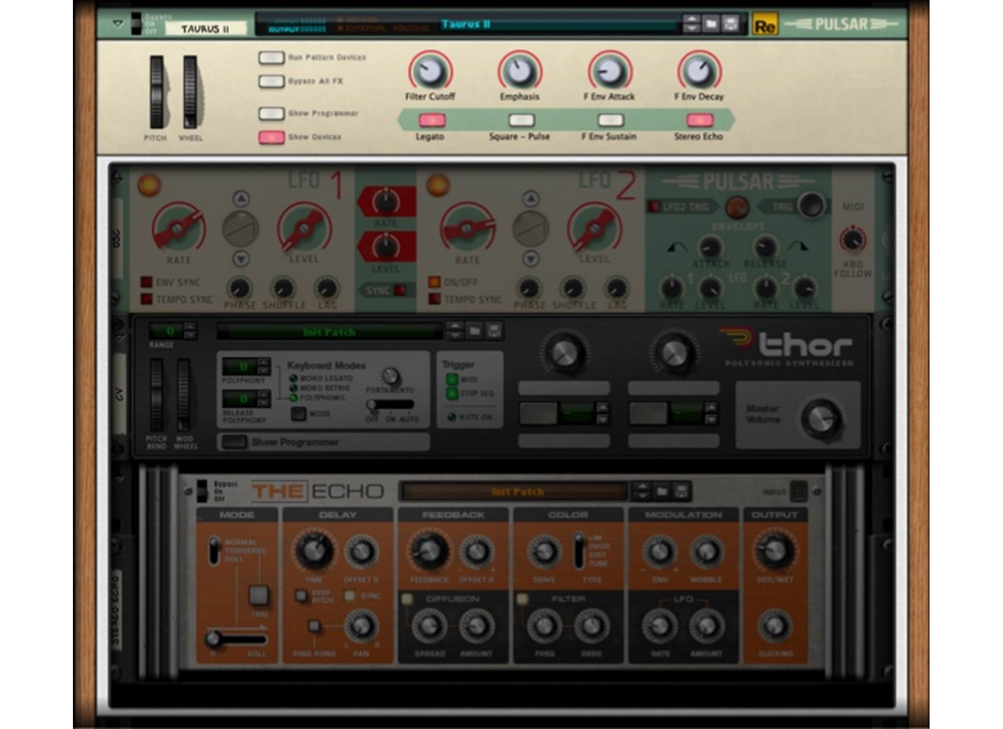Toggle the Legato button

(432, 120)
